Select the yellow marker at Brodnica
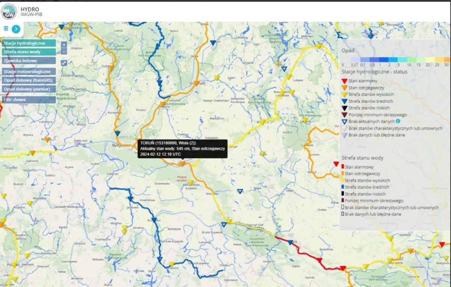The image size is (451, 287). point(263,122)
